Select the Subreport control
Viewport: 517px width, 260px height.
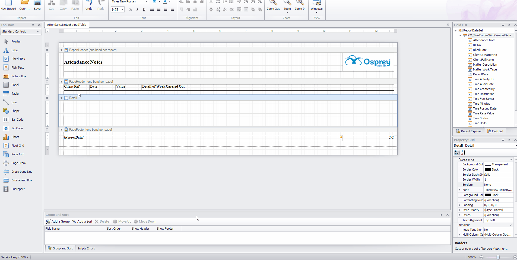click(18, 189)
